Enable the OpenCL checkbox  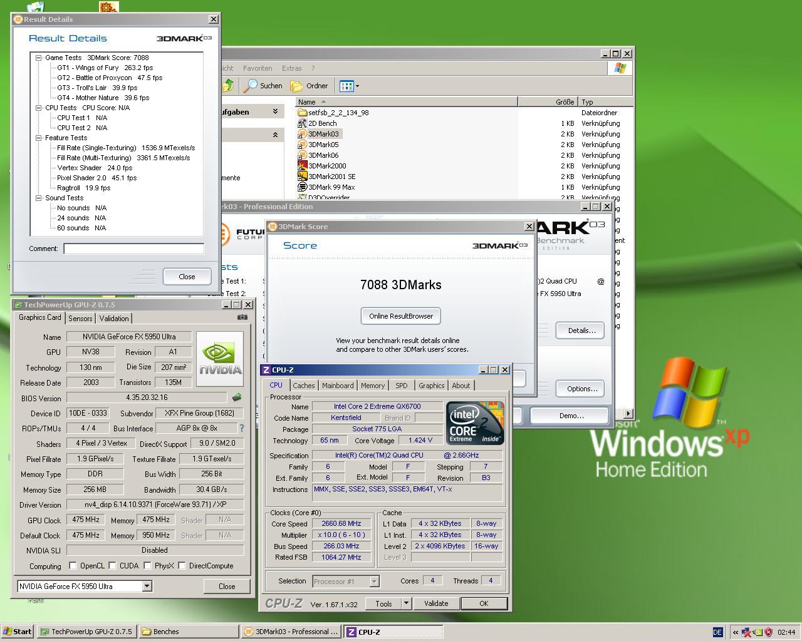click(73, 566)
